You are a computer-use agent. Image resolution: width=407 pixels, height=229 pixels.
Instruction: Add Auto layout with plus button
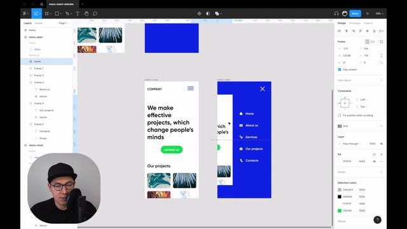point(382,80)
